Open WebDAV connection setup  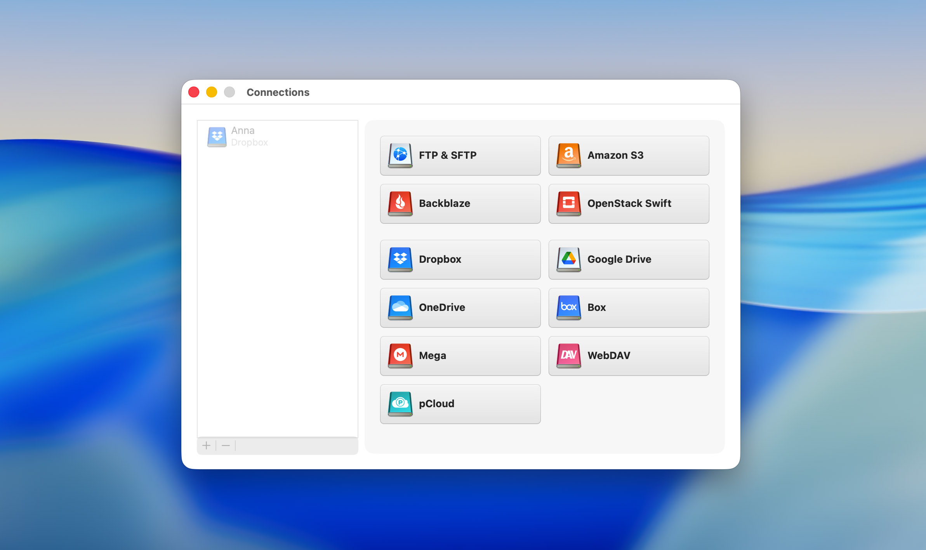tap(629, 356)
